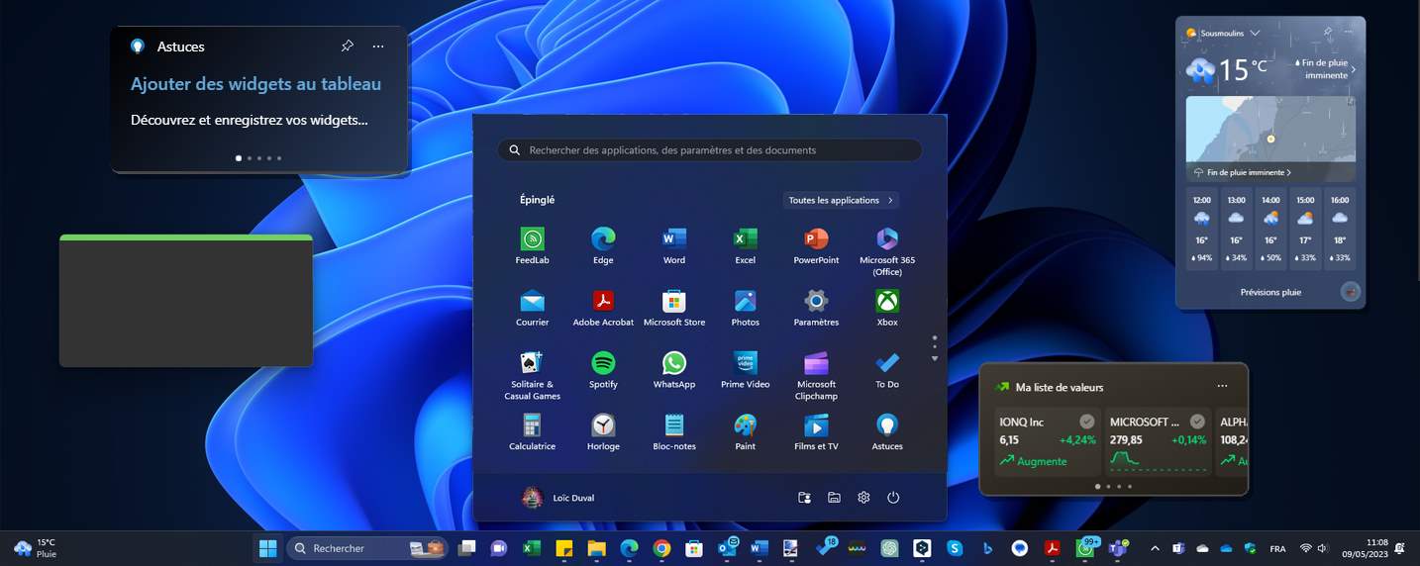Open Paint from pinned apps
Image resolution: width=1420 pixels, height=566 pixels.
745,432
